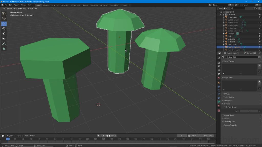Select the Measure tool

[4, 48]
